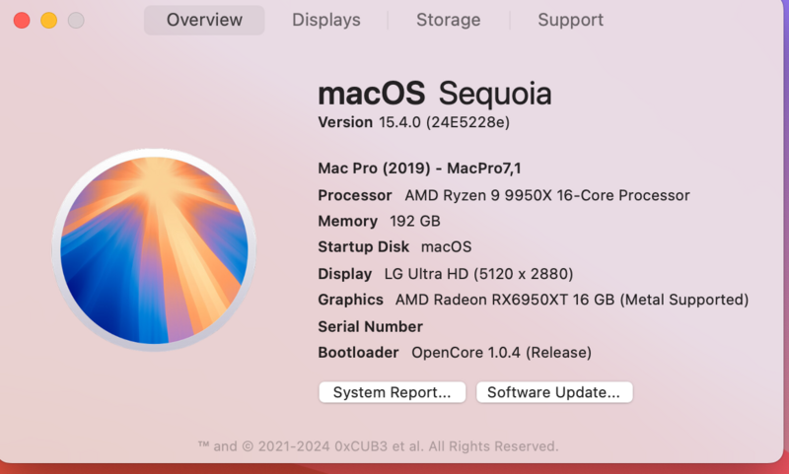Click the copyright footer text
789x474 pixels.
pos(378,445)
